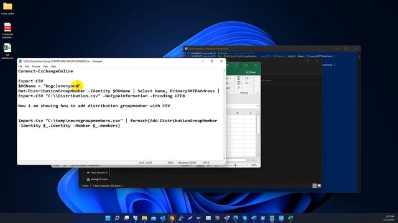This screenshot has width=398, height=223.
Task: Switch to Notepad via taskbar icon
Action: coord(272,218)
